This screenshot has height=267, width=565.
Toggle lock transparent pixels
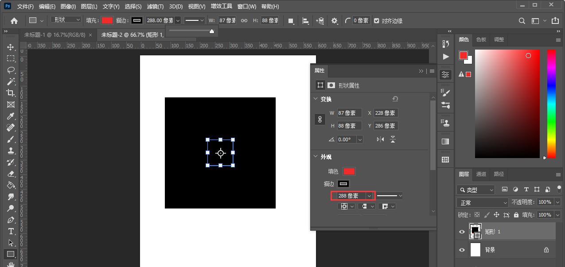point(477,215)
